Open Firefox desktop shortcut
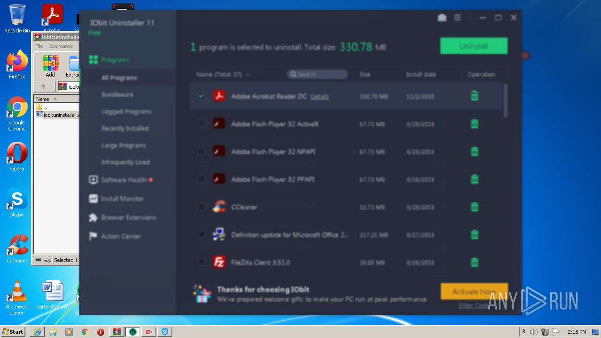601x338 pixels. pyautogui.click(x=17, y=65)
